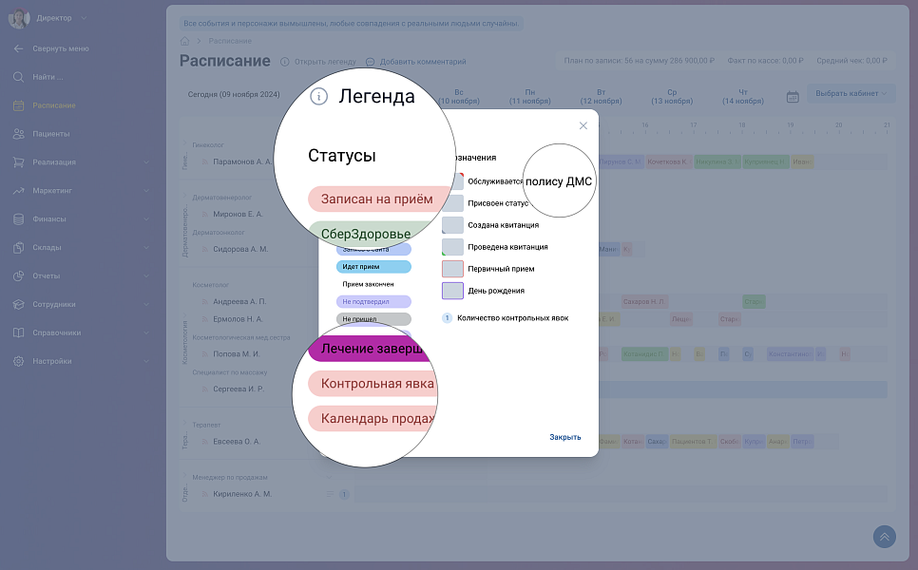Close the legend dialog with X

(x=583, y=125)
